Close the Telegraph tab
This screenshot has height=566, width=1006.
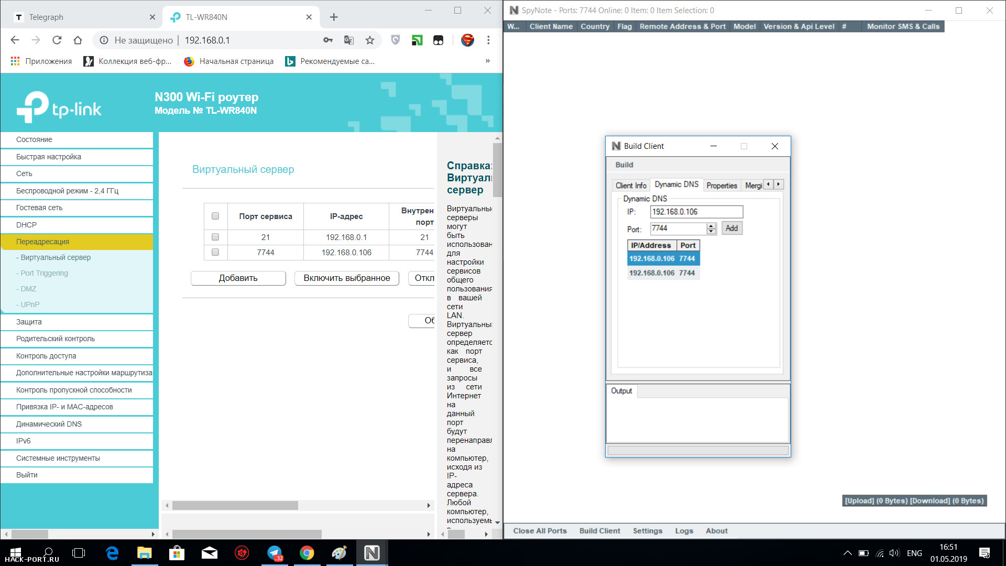[x=152, y=17]
